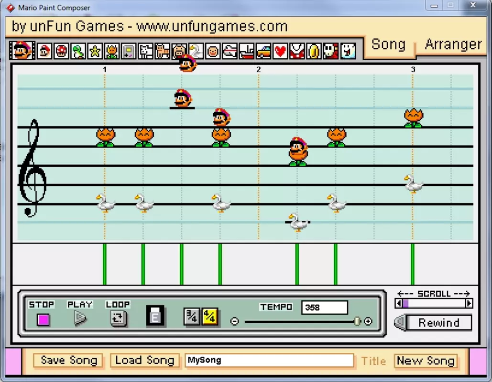492x382 pixels.
Task: Click the large current-instrument Mario preview
Action: [x=22, y=50]
